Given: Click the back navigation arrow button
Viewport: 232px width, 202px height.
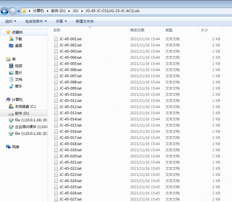Looking at the screenshot, I should pyautogui.click(x=5, y=11).
